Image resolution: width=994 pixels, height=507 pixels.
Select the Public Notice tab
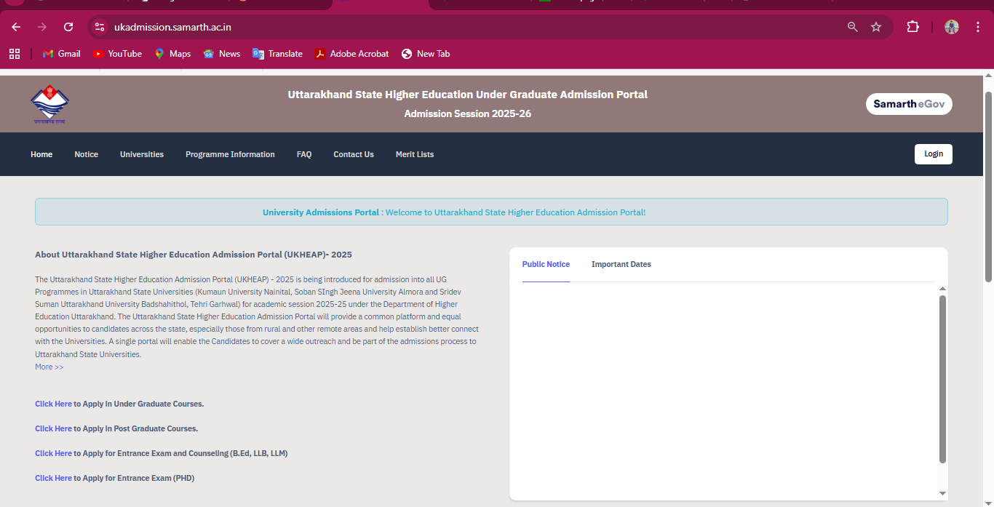coord(546,264)
